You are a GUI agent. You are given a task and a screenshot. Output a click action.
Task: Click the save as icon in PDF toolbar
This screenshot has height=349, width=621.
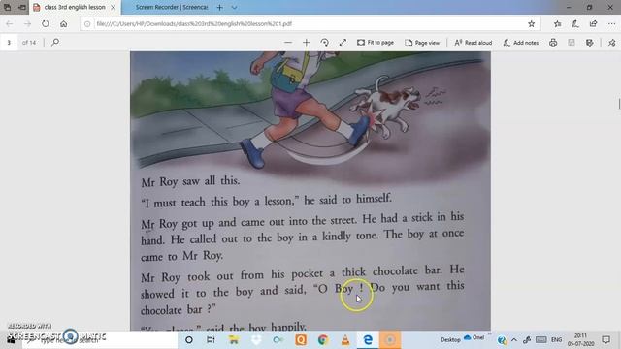(589, 42)
